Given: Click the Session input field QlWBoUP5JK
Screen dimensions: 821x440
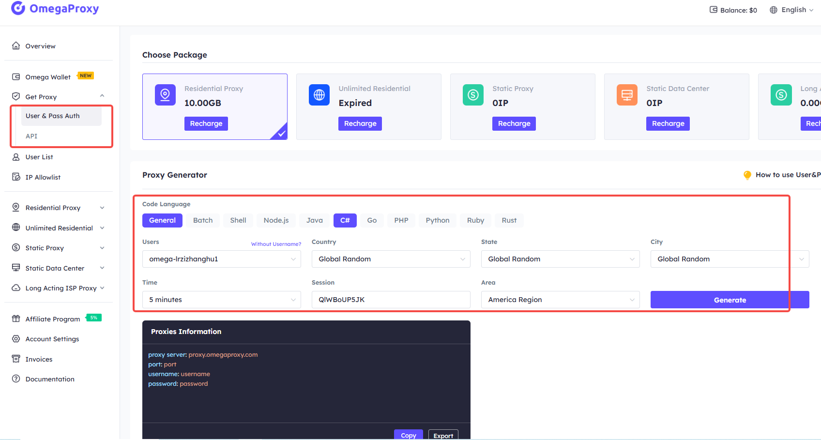Looking at the screenshot, I should 391,300.
